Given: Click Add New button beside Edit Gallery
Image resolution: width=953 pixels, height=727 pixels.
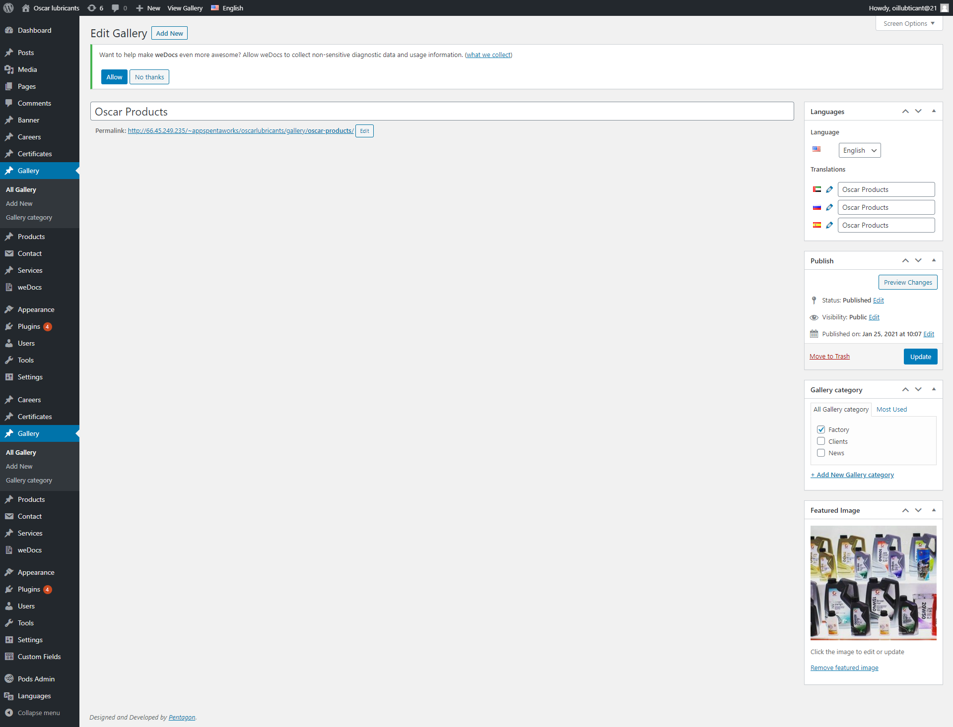Looking at the screenshot, I should click(x=169, y=33).
